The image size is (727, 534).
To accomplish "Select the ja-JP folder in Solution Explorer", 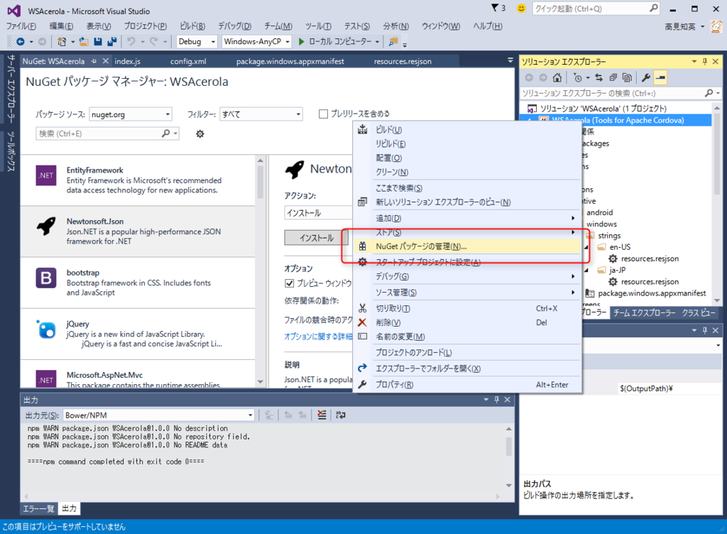I will pos(617,270).
